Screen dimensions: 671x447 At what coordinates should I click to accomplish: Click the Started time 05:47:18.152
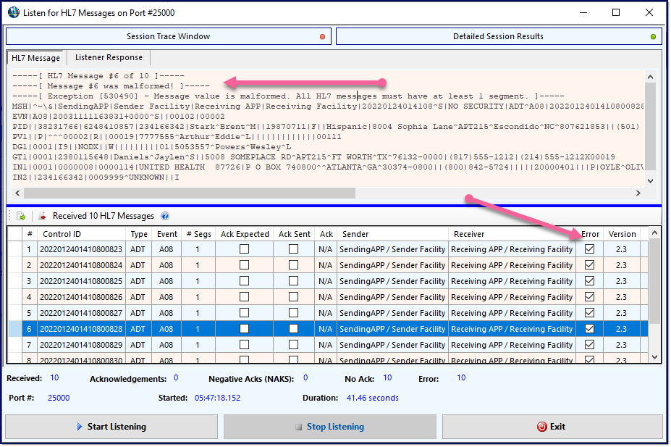(x=217, y=398)
